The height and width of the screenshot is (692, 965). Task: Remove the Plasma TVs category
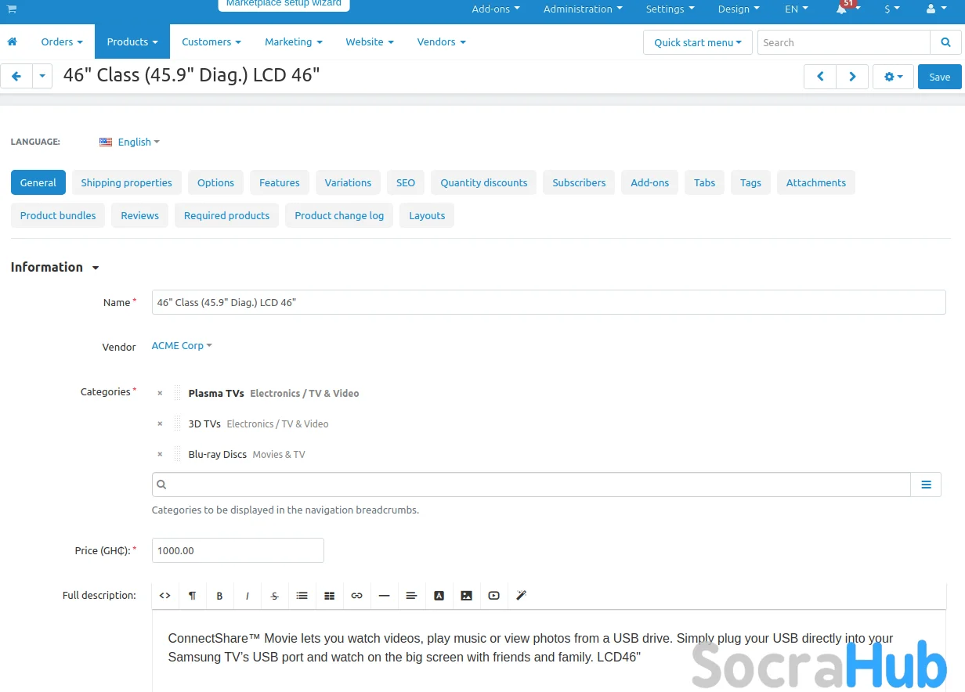point(160,393)
